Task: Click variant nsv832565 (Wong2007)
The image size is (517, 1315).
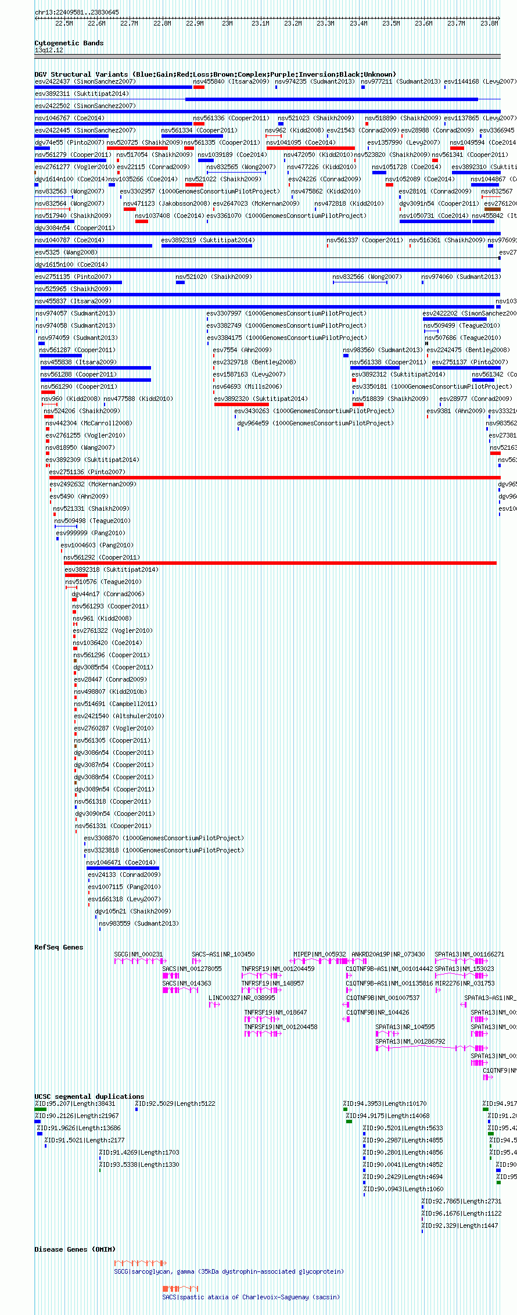Action: (x=241, y=167)
